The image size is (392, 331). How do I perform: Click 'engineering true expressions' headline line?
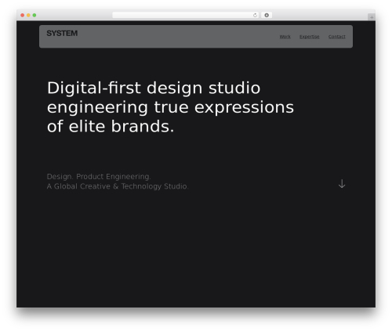click(x=170, y=107)
